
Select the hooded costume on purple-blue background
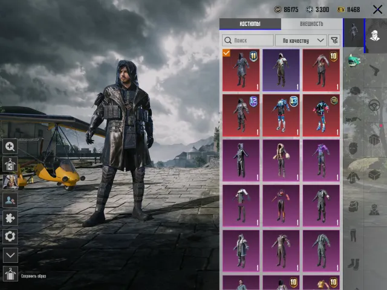[281, 70]
